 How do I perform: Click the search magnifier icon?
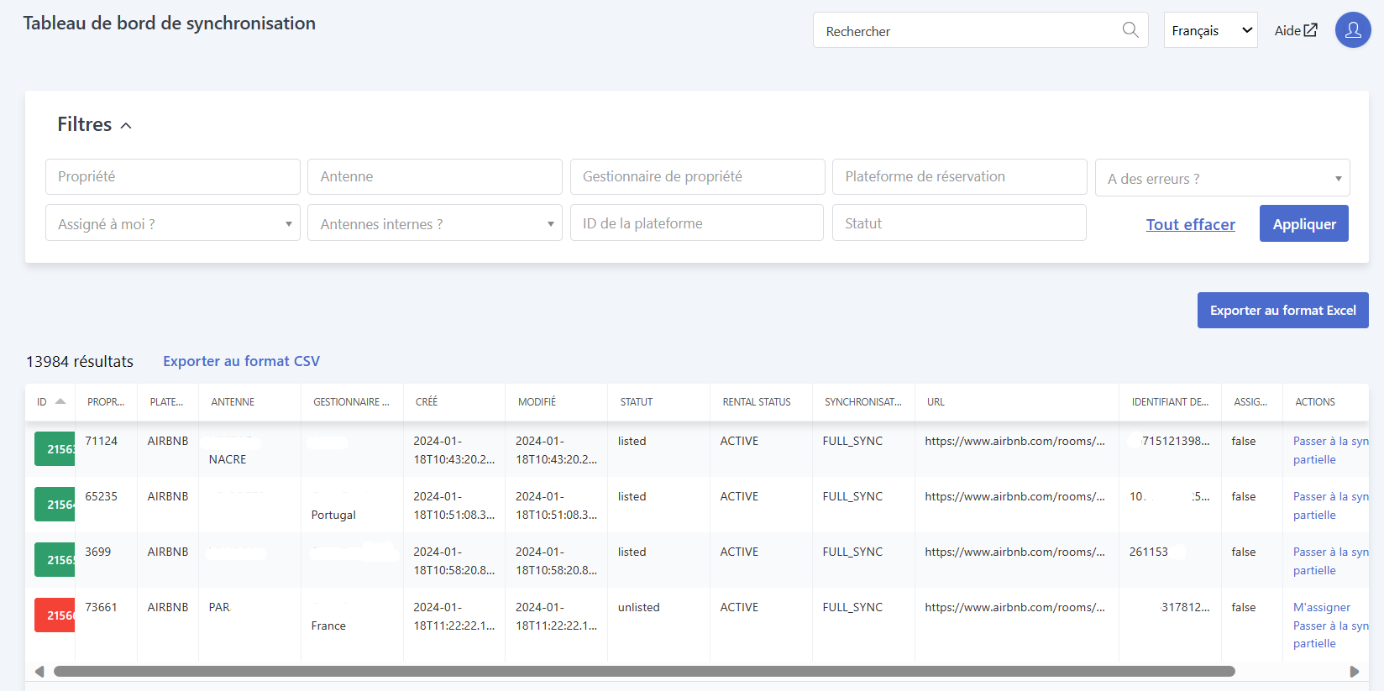click(1130, 30)
